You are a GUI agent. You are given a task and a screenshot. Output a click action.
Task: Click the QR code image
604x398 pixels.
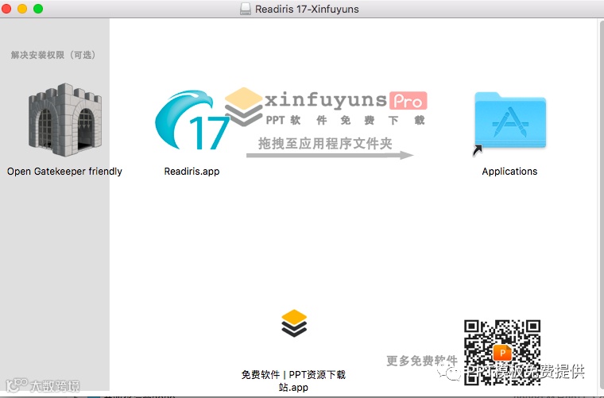[x=502, y=352]
